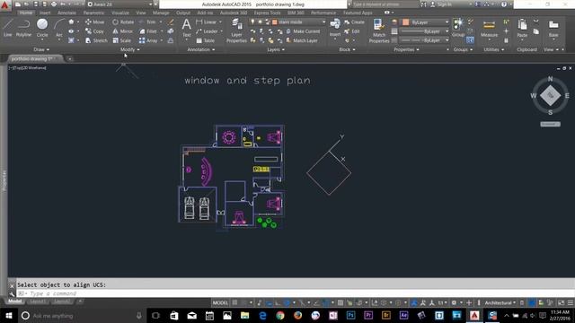Toggle grid display in status bar
Viewport: 575px width, 323px height.
(234, 303)
